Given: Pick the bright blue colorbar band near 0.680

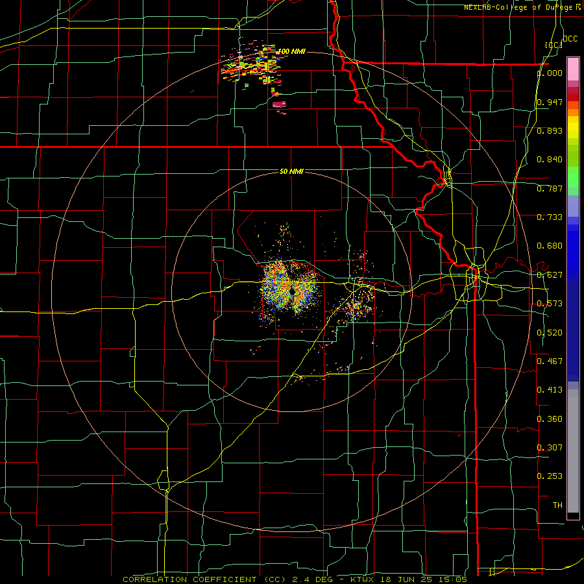Looking at the screenshot, I should (x=573, y=250).
